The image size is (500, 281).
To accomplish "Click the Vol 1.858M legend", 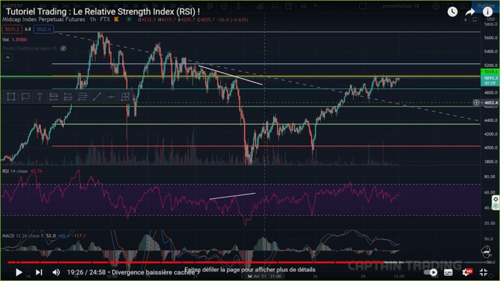I will (14, 40).
